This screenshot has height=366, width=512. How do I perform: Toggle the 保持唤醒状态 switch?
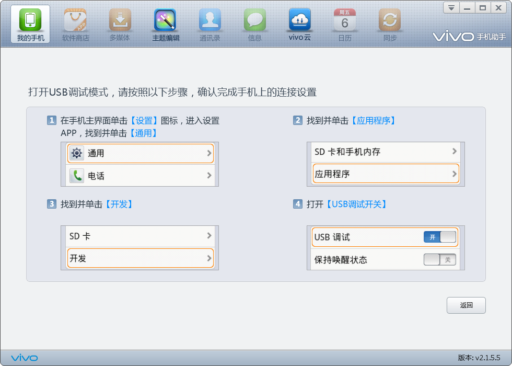point(440,260)
